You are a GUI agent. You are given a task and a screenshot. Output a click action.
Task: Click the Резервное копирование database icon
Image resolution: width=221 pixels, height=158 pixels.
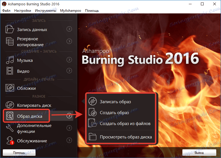[x=10, y=41]
